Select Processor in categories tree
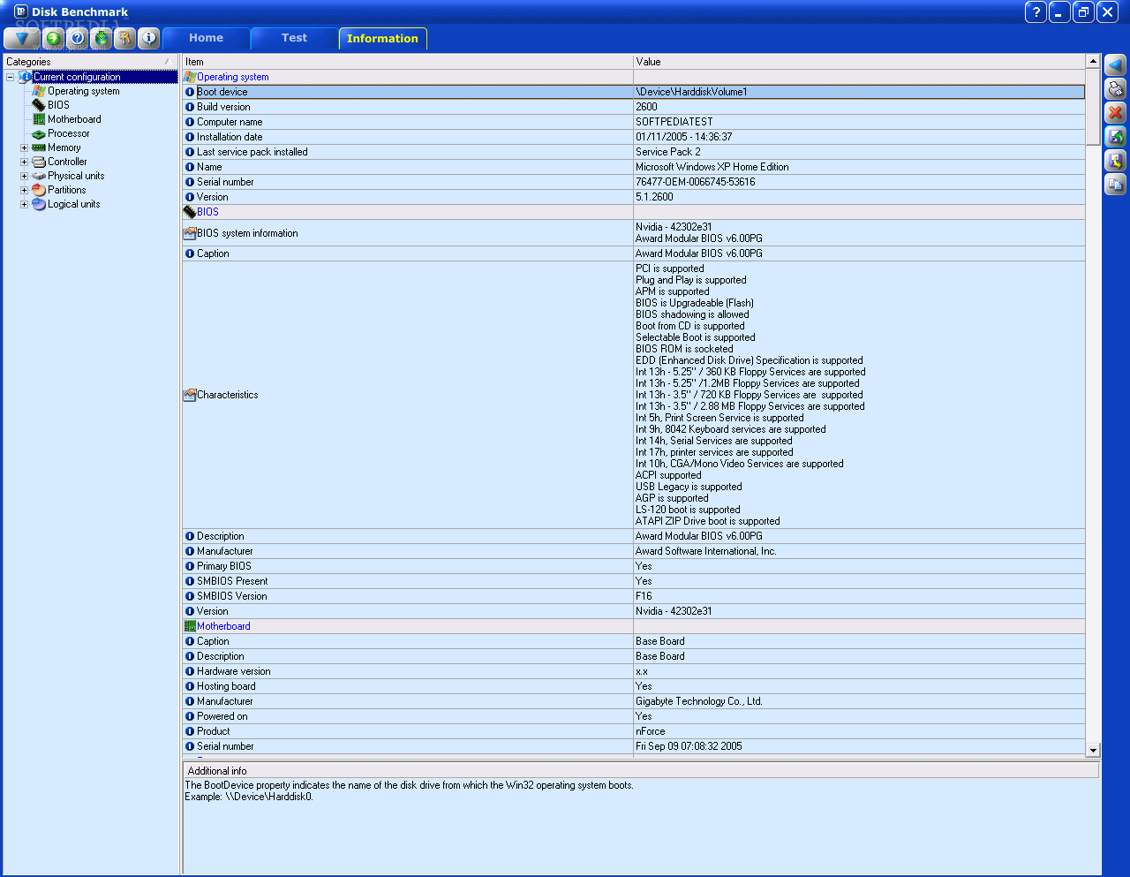Screen dimensions: 1130x877 click(x=68, y=133)
